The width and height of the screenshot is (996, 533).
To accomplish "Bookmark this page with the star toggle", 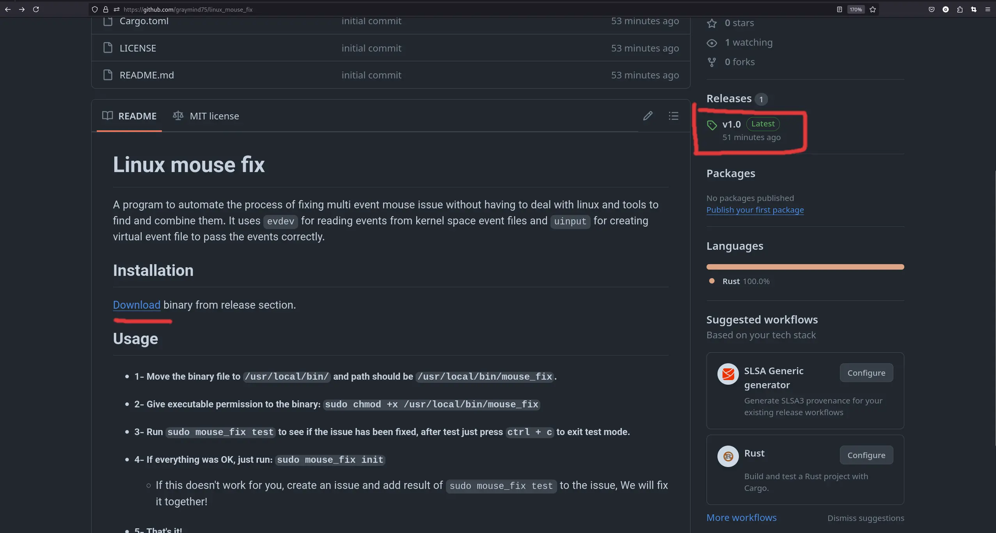I will tap(873, 9).
